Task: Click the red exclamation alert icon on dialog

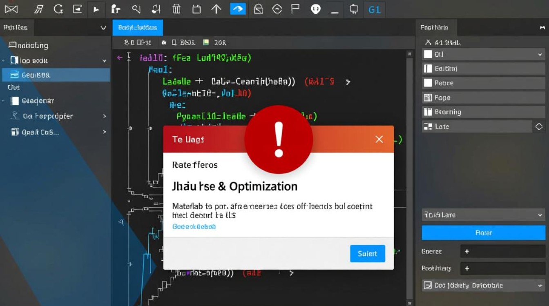Action: coord(279,140)
